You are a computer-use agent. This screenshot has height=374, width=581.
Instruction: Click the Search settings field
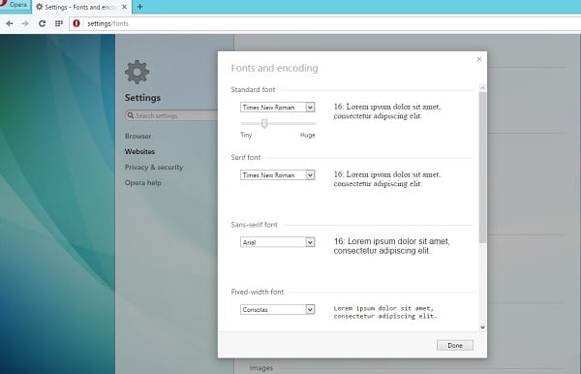tap(171, 115)
